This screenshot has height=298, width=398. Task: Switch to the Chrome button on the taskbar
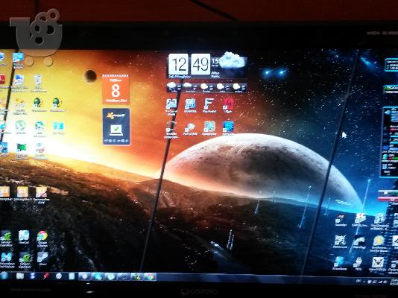(x=150, y=276)
